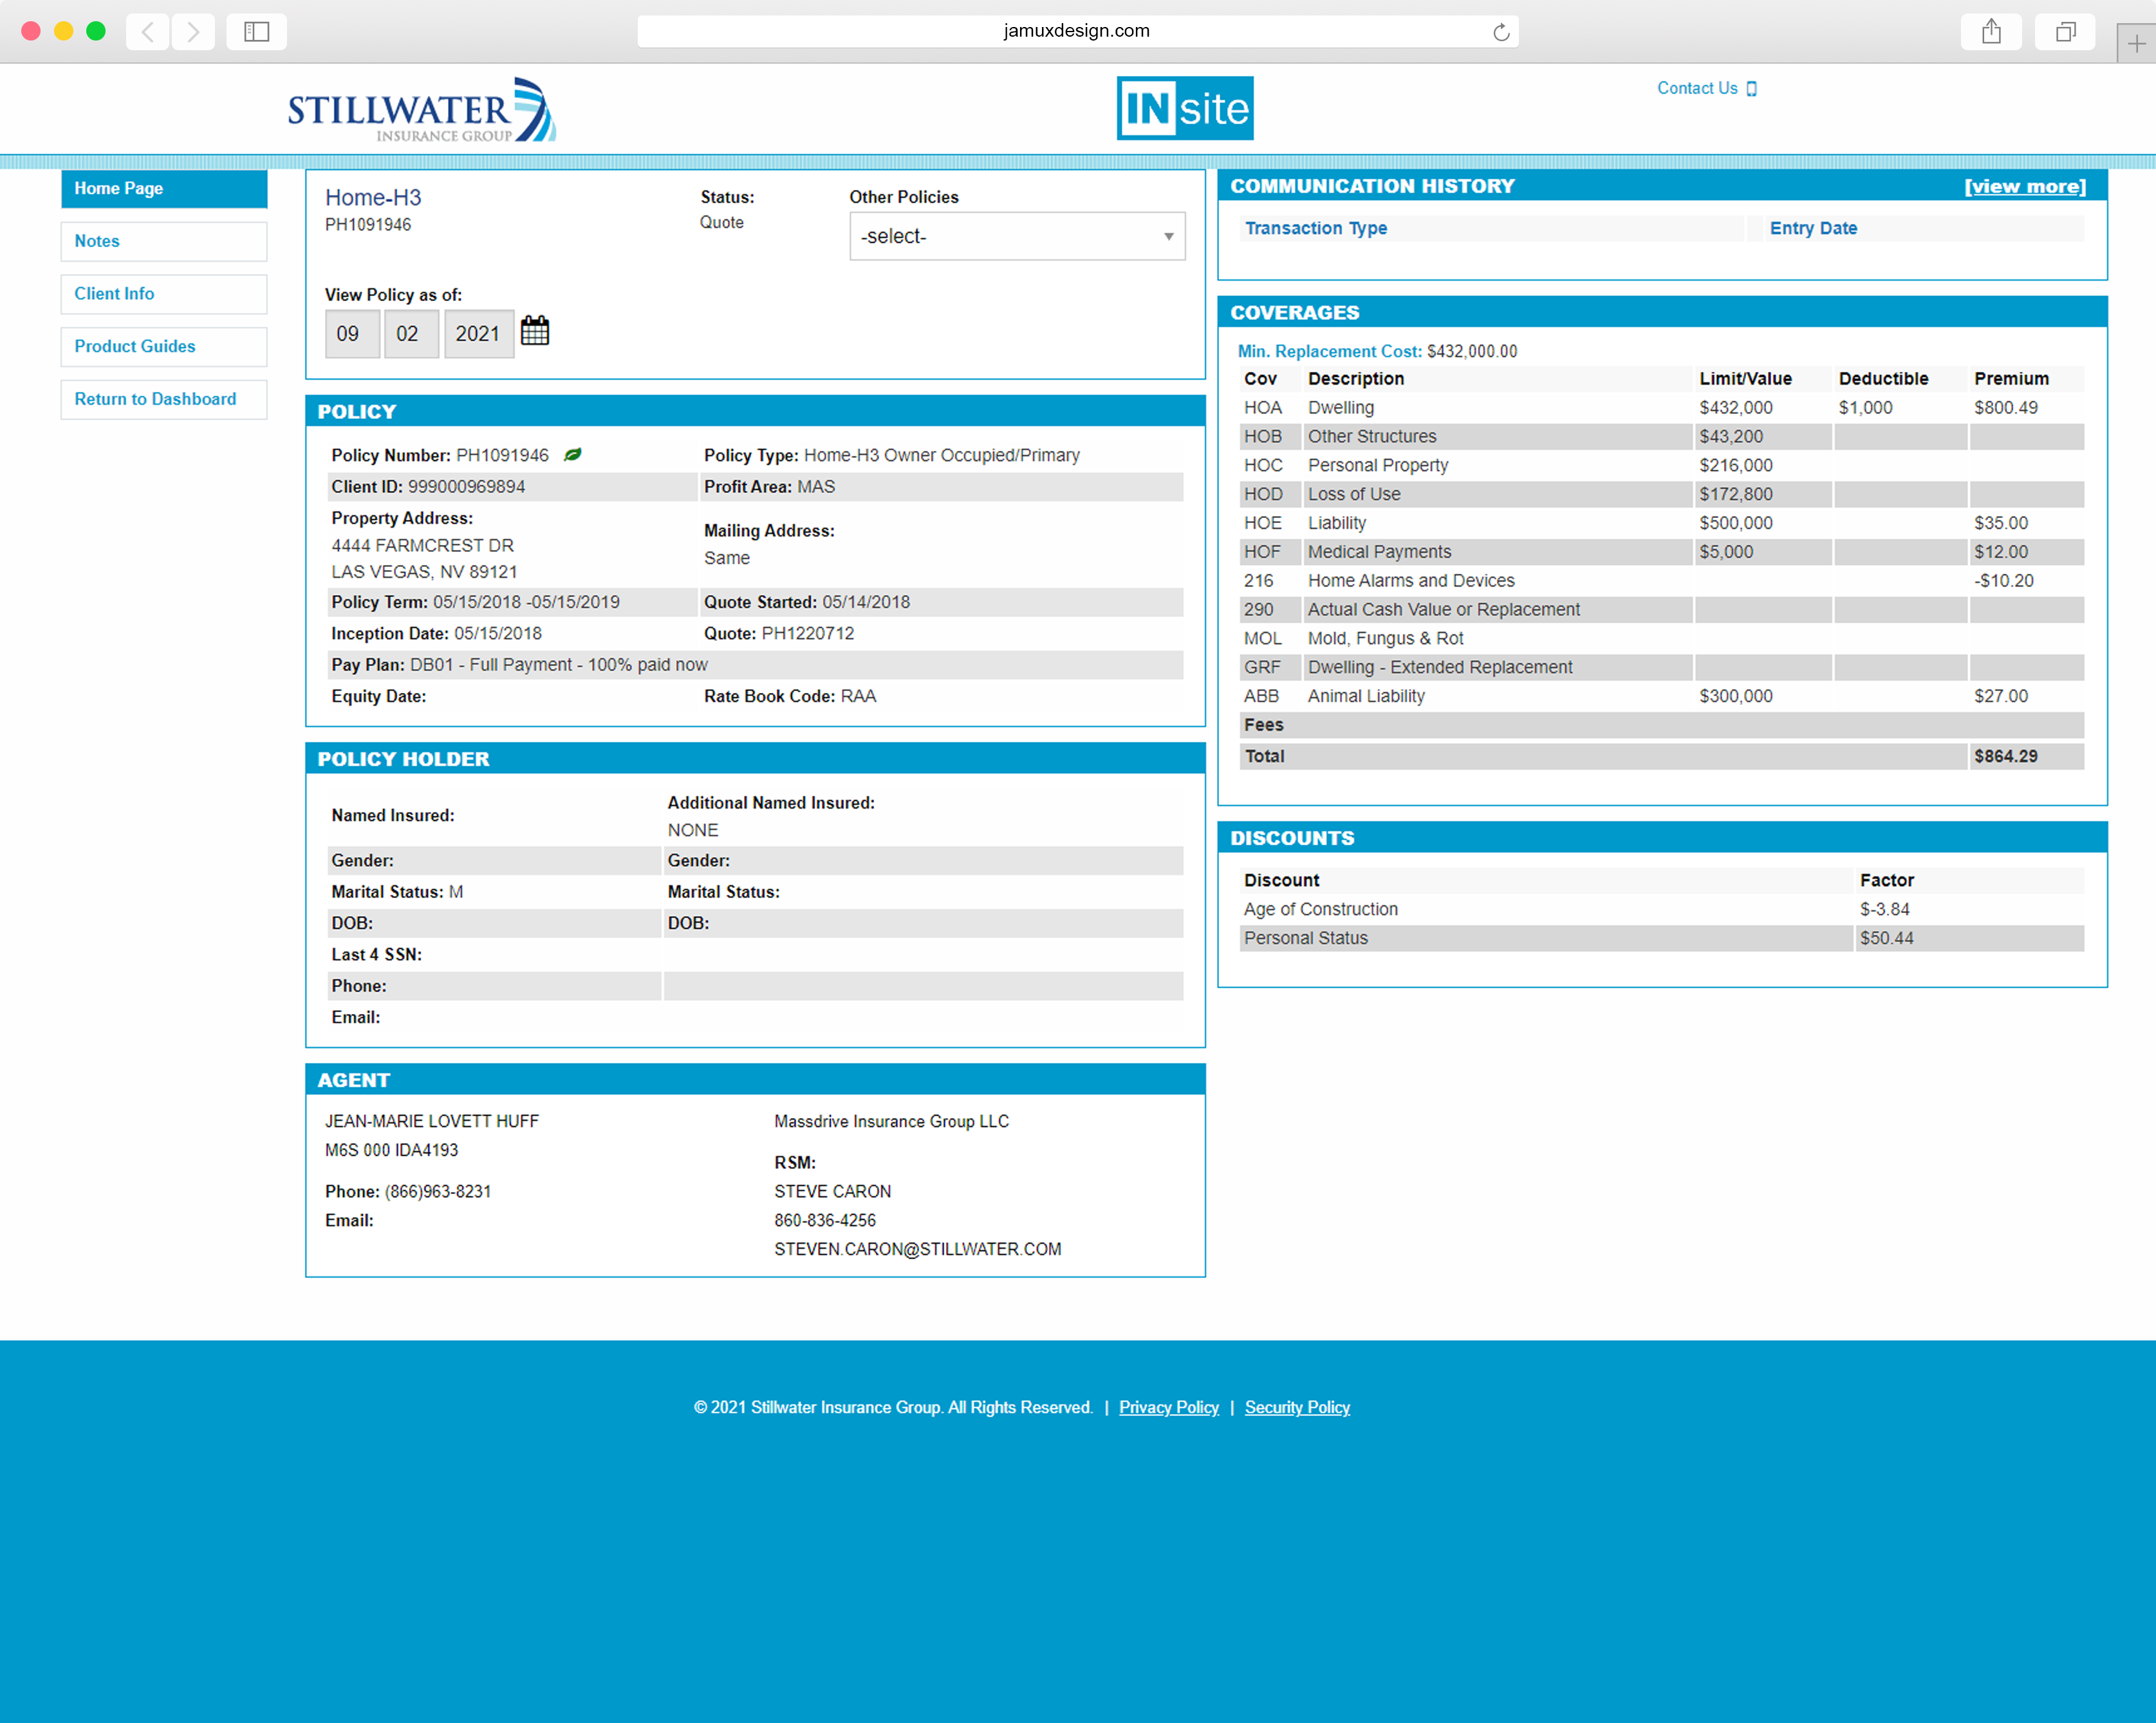
Task: Click email STEVEN.CARON@STILLWATER.COM
Action: (917, 1249)
